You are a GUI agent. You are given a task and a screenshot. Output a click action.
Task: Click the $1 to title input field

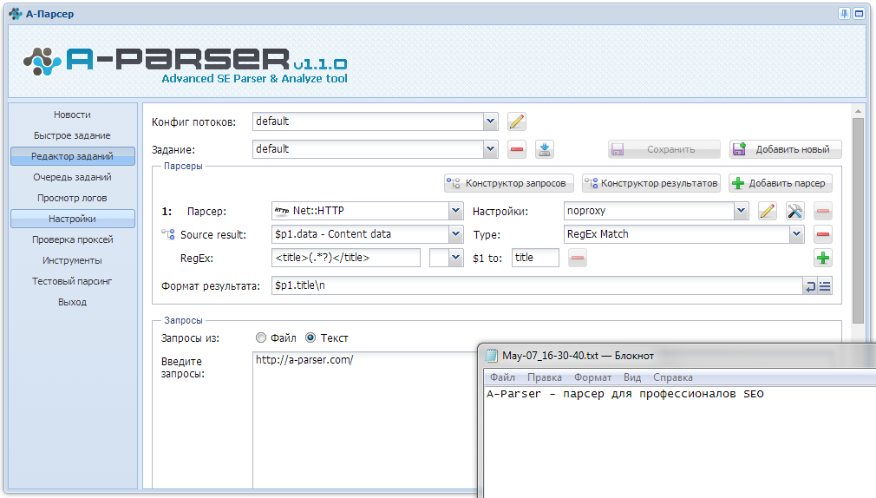[x=535, y=258]
